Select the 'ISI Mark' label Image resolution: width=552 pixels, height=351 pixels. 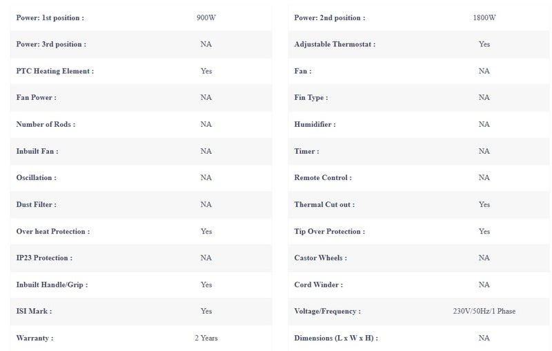34,311
